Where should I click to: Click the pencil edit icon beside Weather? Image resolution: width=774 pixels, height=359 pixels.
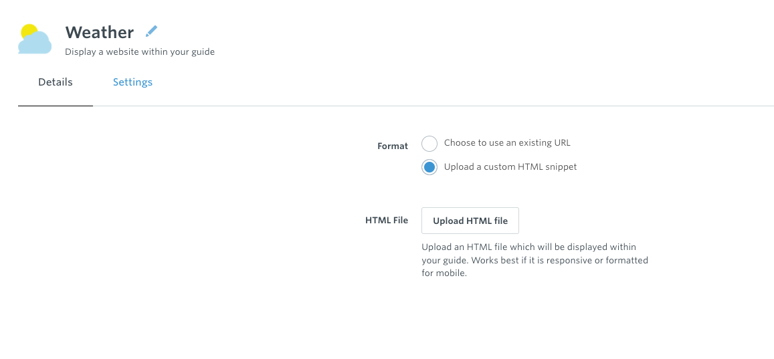click(x=152, y=31)
